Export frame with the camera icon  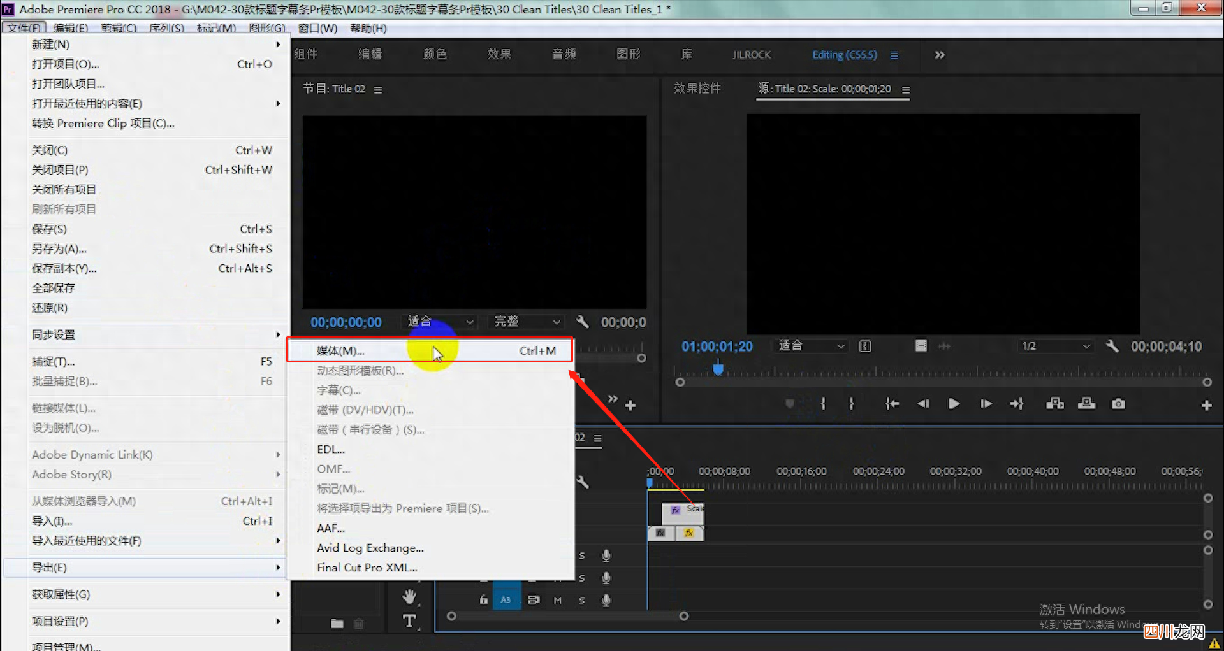(1118, 404)
